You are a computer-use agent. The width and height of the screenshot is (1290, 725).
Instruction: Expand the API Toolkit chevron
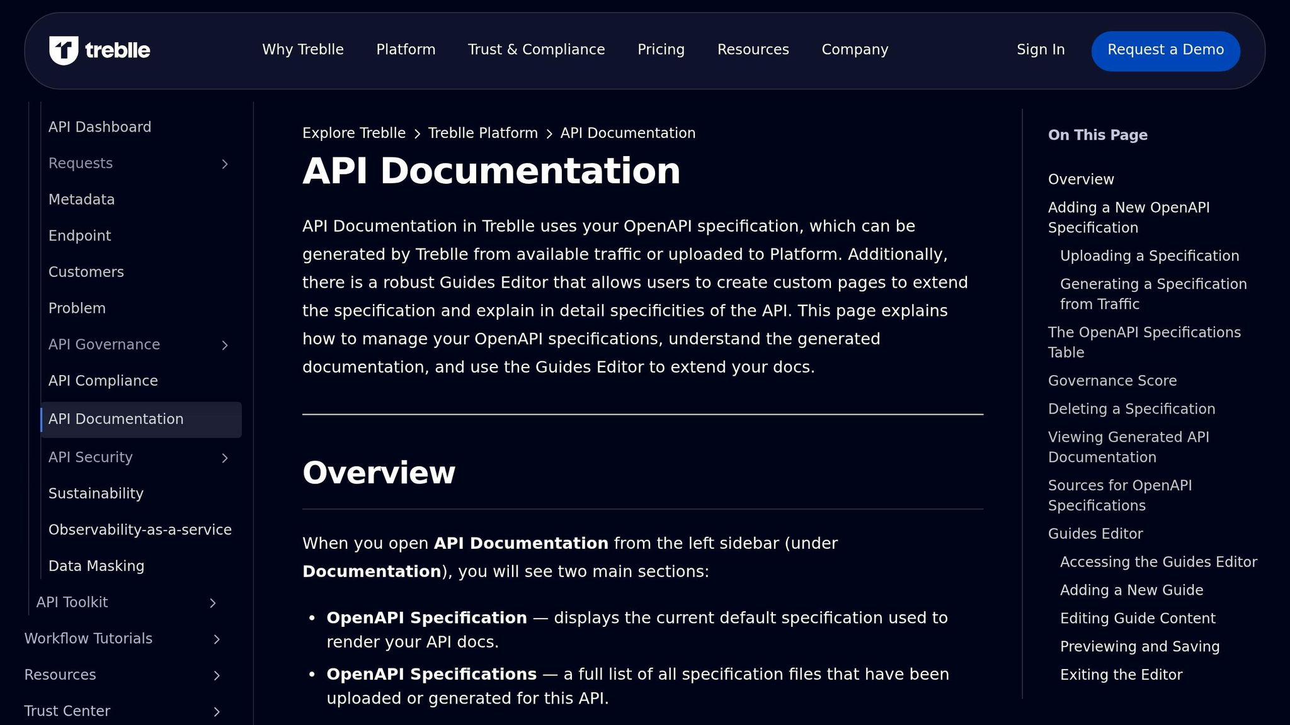(213, 604)
